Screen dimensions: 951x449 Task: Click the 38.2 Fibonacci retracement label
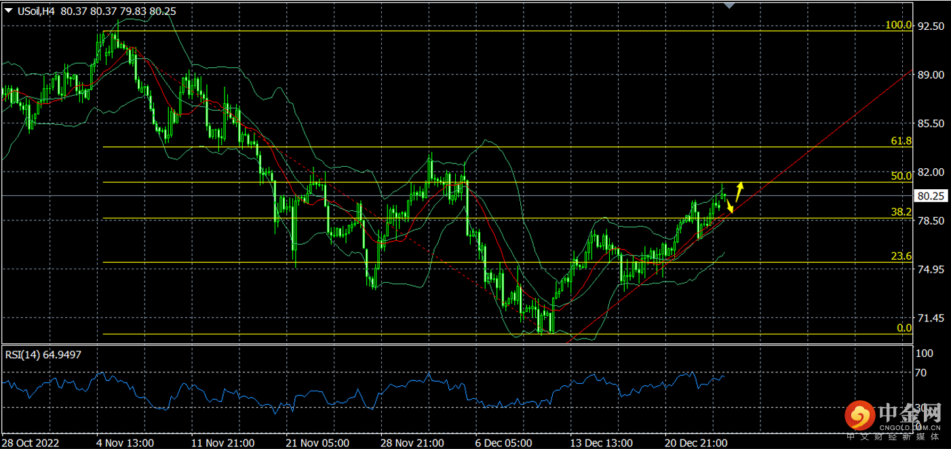click(901, 212)
